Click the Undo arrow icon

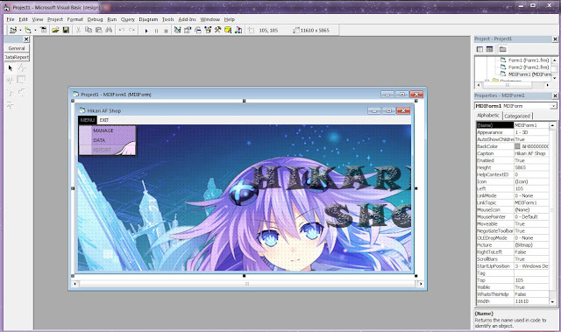tap(122, 31)
